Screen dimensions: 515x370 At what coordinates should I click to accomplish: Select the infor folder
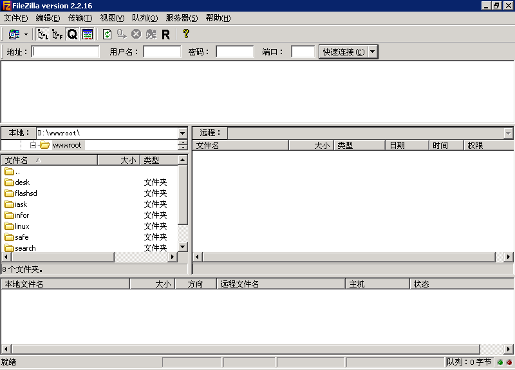17,215
